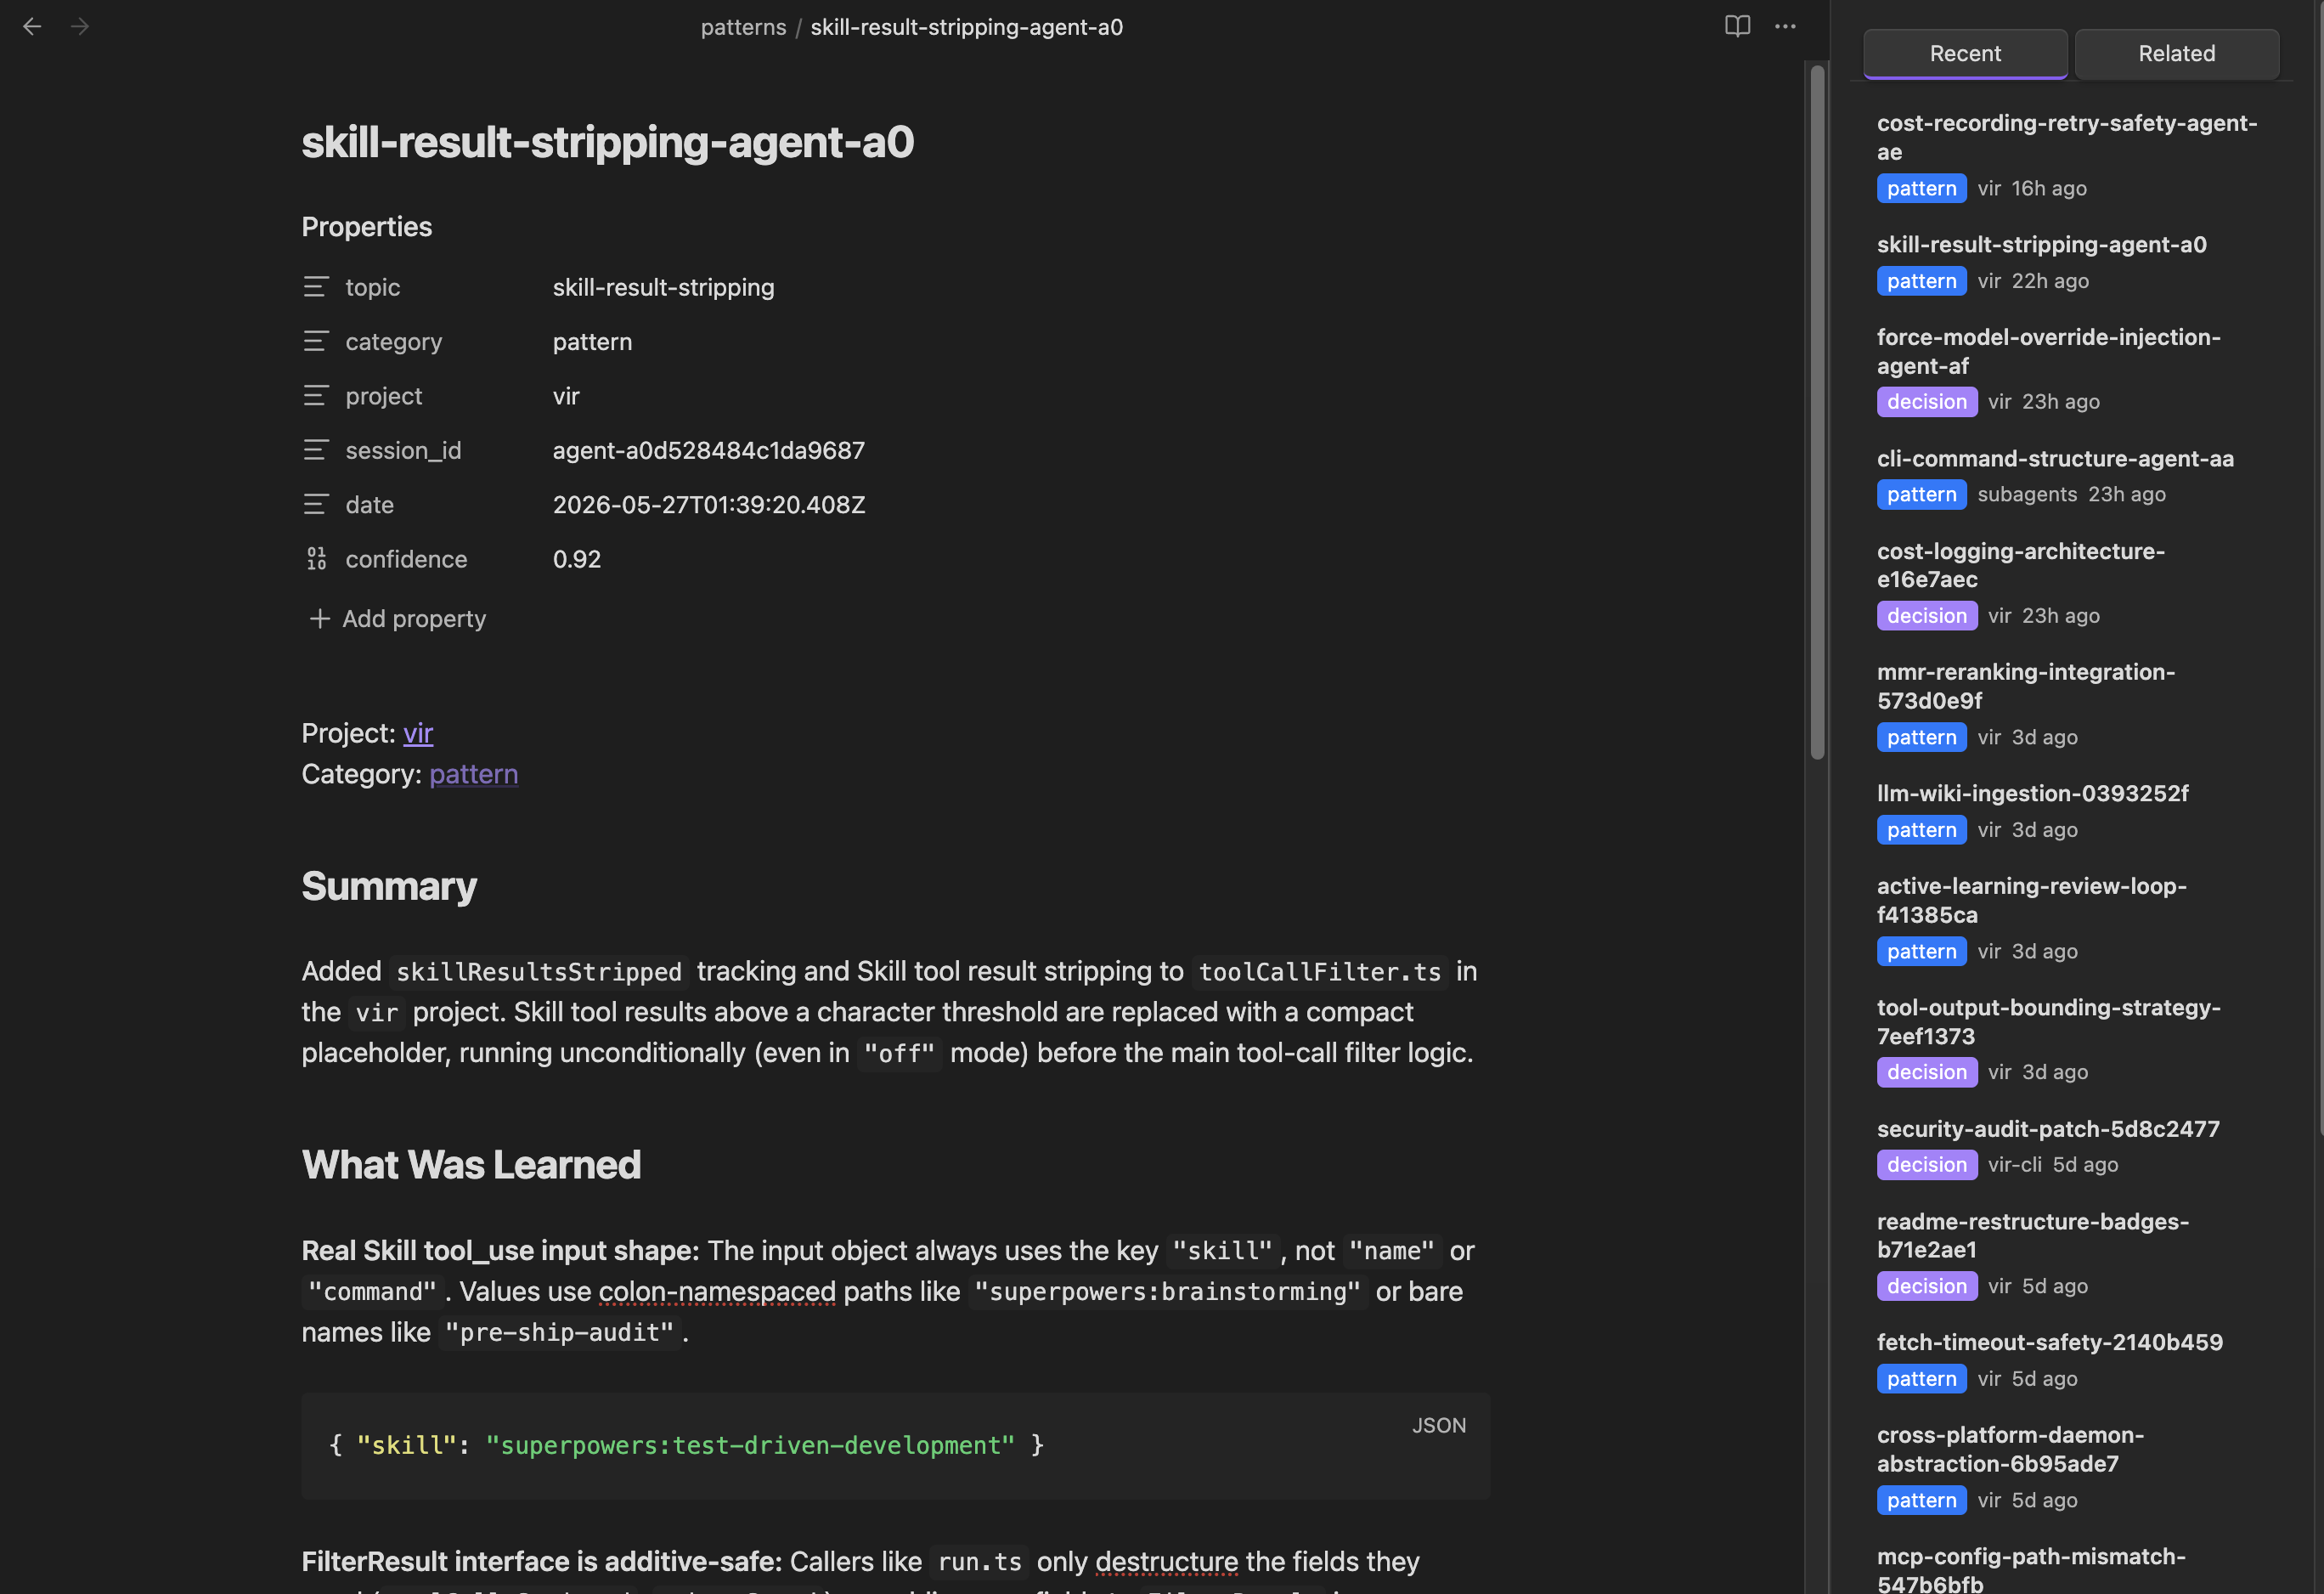Open cli-command-structure-agent-aa note
The height and width of the screenshot is (1594, 2324).
(x=2055, y=458)
